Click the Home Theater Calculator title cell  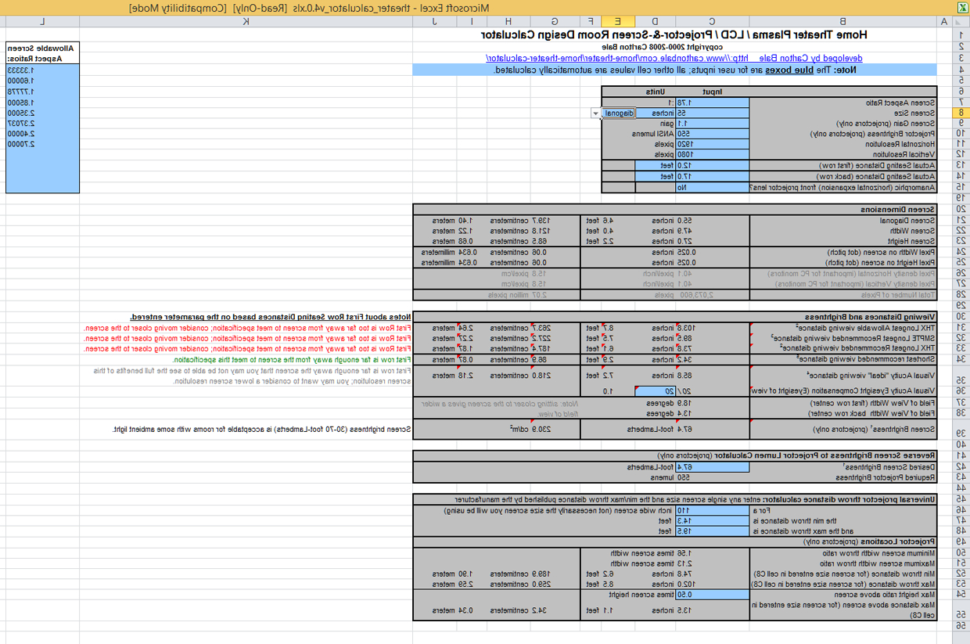point(674,35)
